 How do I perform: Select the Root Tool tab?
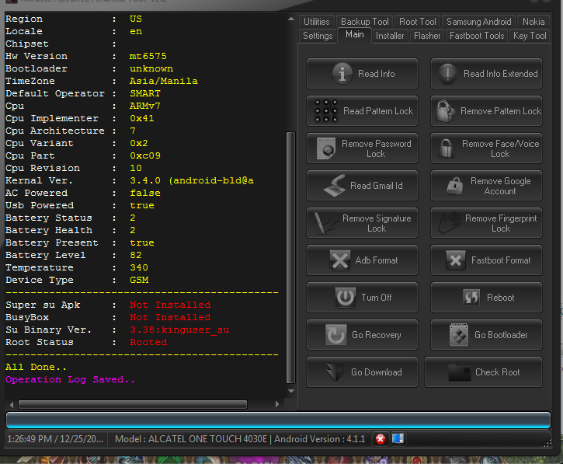click(418, 22)
